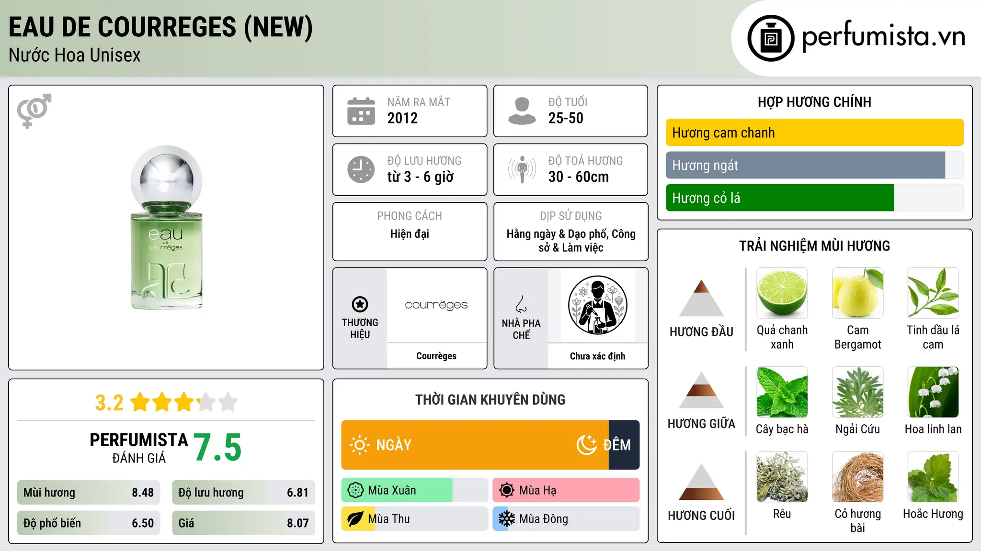Image resolution: width=981 pixels, height=551 pixels.
Task: Click the yellow Hương cam chanh bar
Action: pyautogui.click(x=814, y=132)
